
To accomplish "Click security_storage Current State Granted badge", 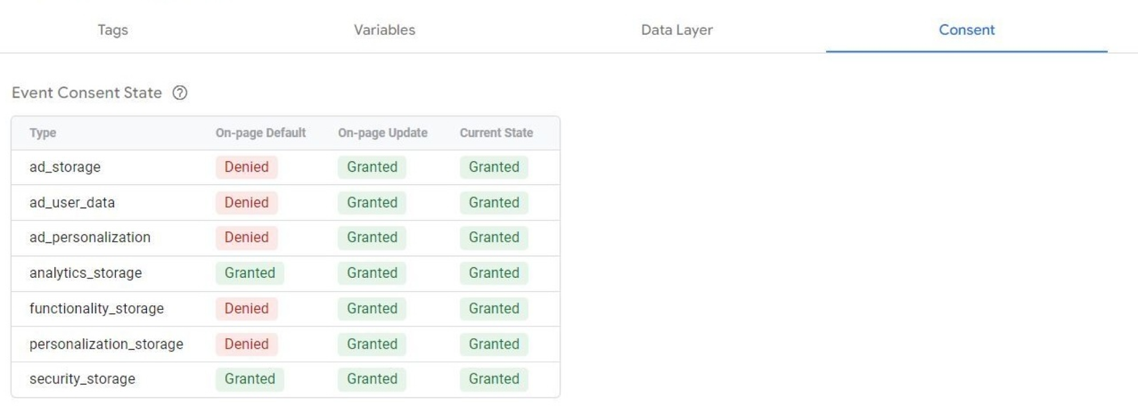I will tap(494, 379).
